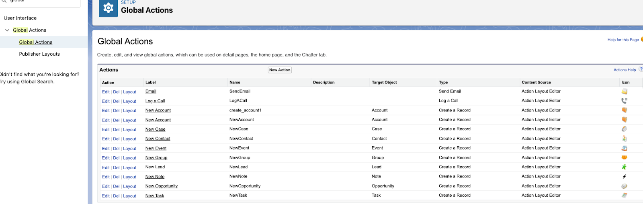Viewport: 643px width, 204px height.
Task: Click the New Action button
Action: pyautogui.click(x=280, y=70)
